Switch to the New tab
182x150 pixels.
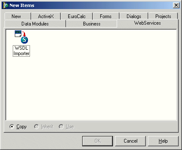(18, 16)
